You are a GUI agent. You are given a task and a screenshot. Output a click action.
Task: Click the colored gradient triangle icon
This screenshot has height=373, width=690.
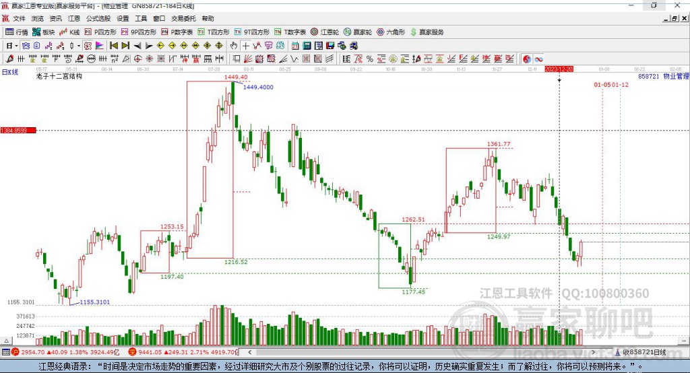100,46
